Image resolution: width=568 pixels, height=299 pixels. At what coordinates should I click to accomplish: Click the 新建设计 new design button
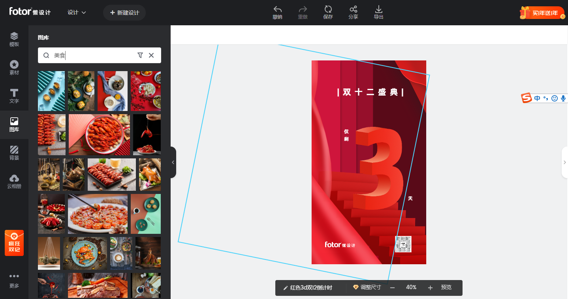click(124, 13)
